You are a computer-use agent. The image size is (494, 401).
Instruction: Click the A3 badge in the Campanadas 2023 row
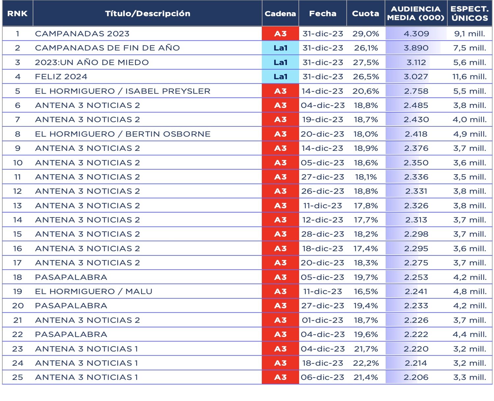[x=280, y=34]
